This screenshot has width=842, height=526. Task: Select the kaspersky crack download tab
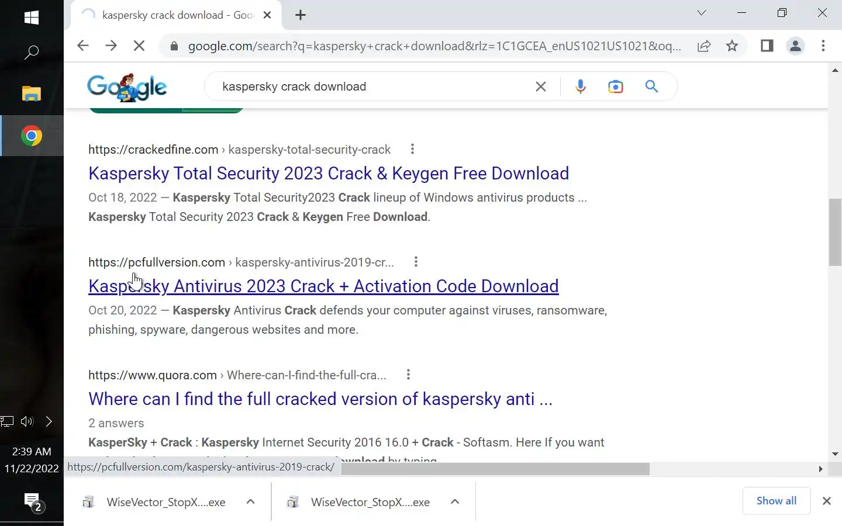coord(175,15)
